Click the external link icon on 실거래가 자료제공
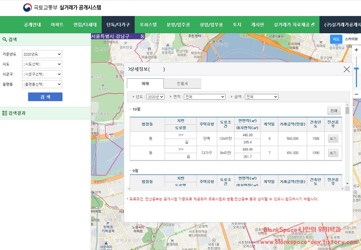Image resolution: width=361 pixels, height=250 pixels. click(x=313, y=25)
